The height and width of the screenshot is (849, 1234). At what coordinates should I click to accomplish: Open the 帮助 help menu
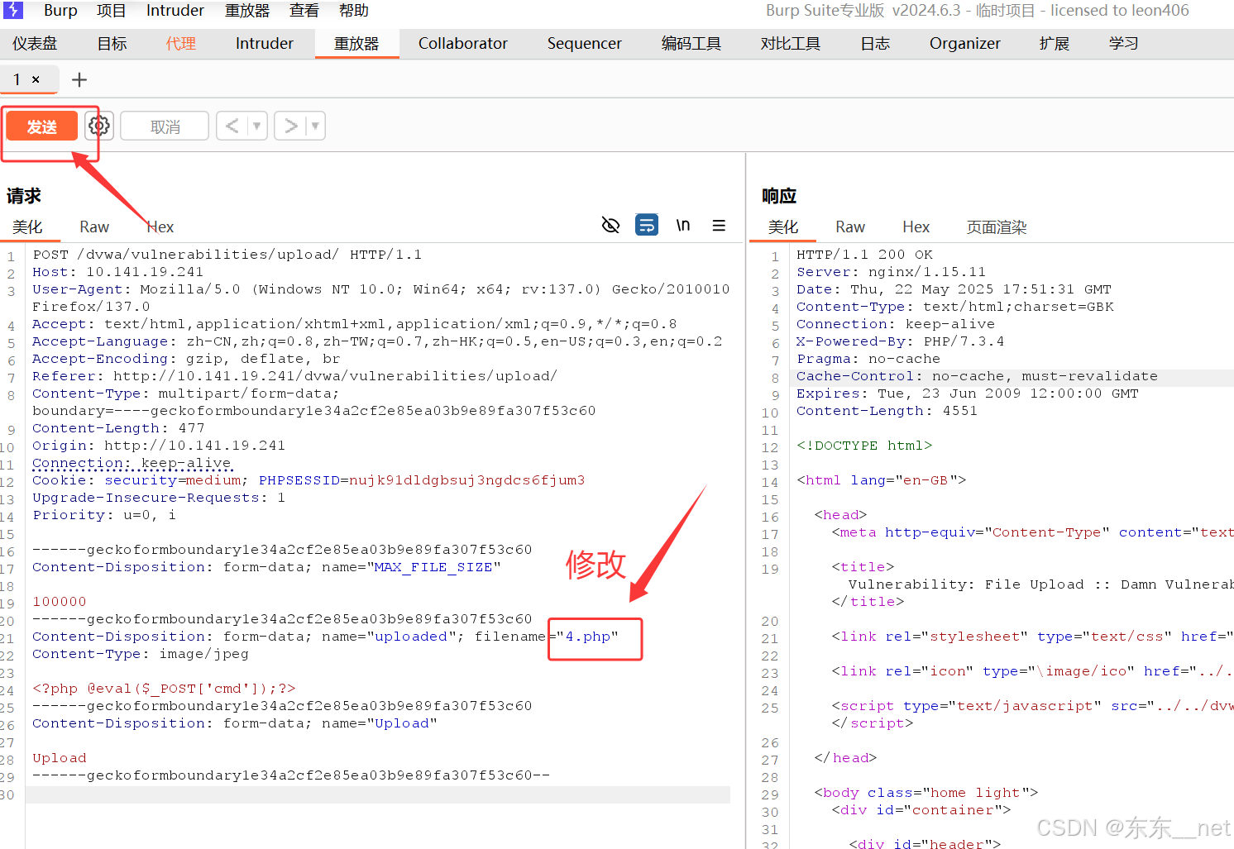pos(354,11)
